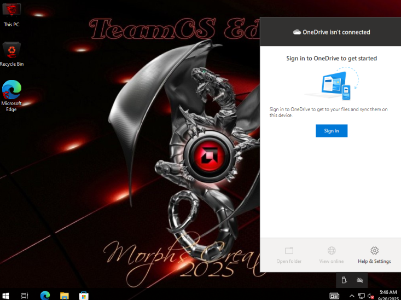The height and width of the screenshot is (300, 401).
Task: Click Open folder in OneDrive panel
Action: click(x=289, y=255)
